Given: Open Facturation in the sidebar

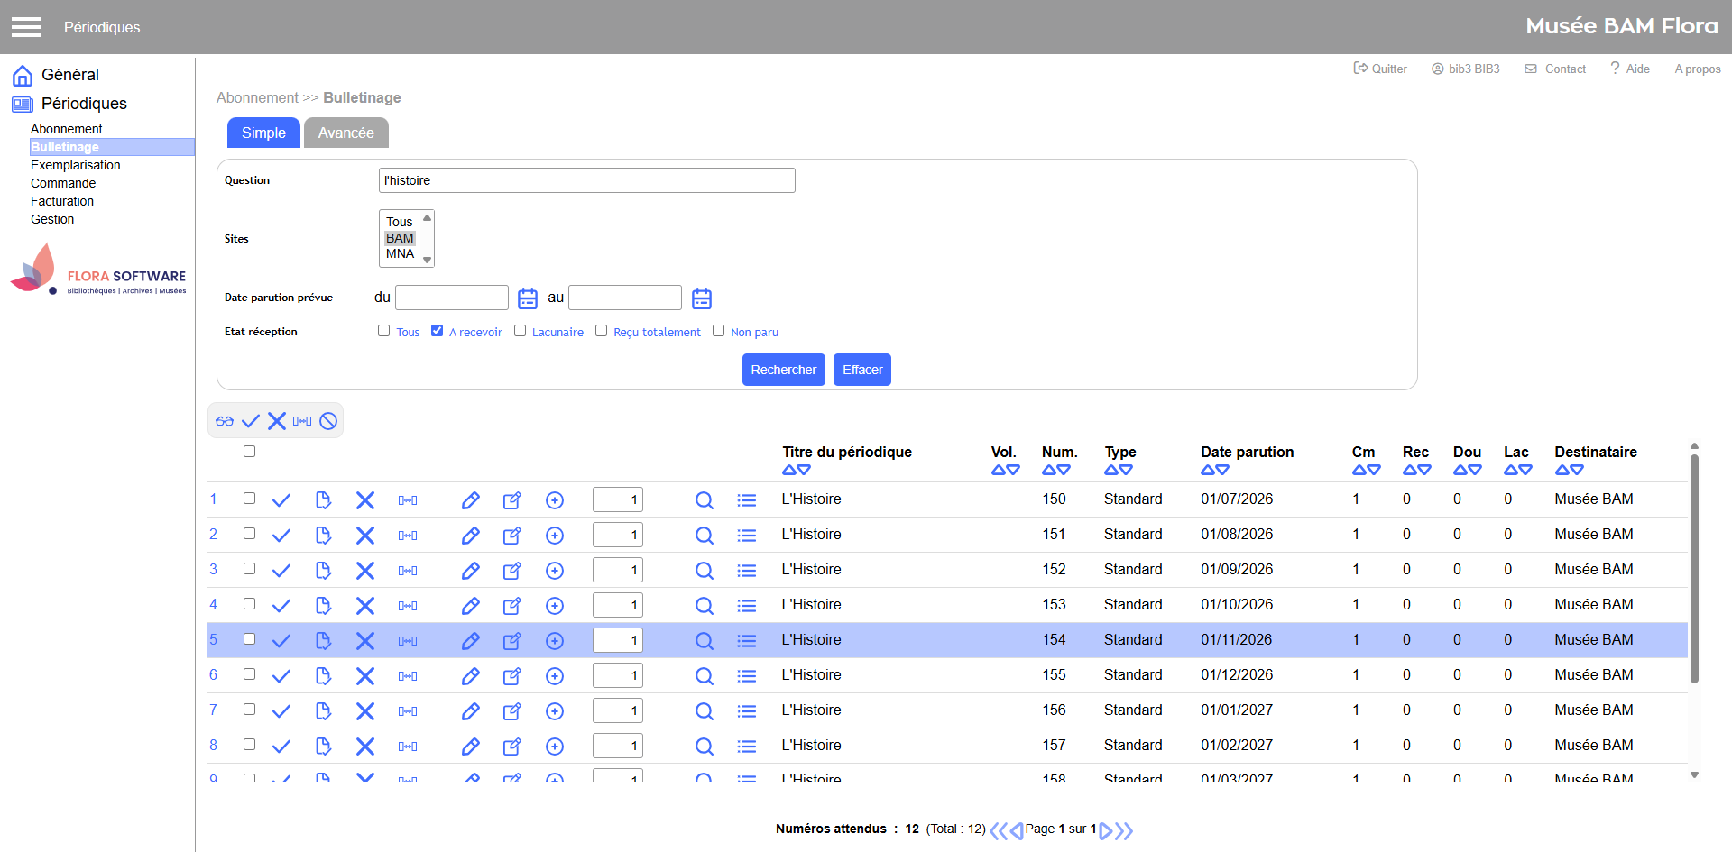Looking at the screenshot, I should coord(62,201).
